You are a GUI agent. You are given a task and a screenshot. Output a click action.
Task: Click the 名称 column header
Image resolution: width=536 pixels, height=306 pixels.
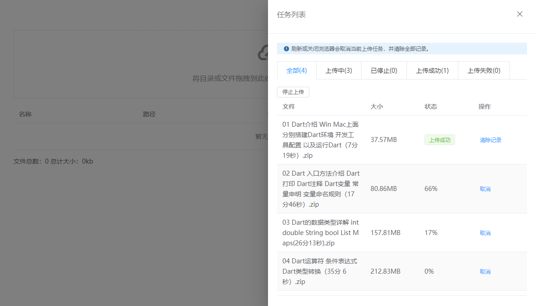(25, 114)
